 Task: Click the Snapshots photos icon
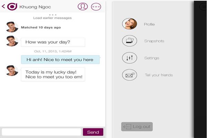point(129,41)
